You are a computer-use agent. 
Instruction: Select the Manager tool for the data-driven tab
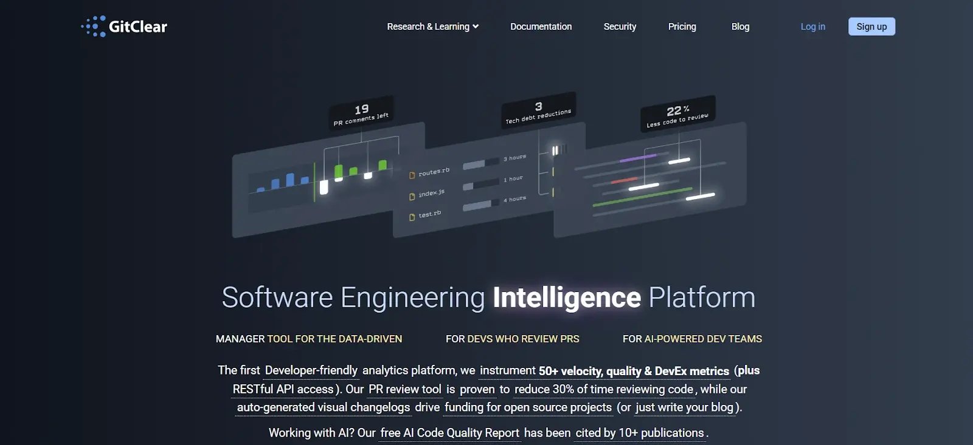click(x=309, y=339)
